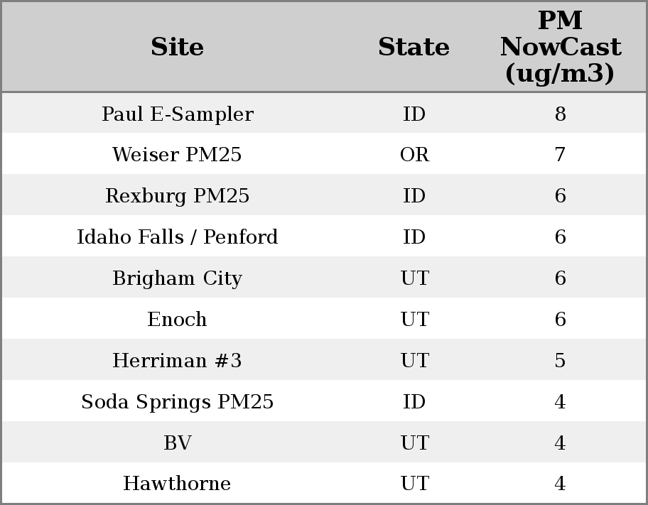648x505 pixels.
Task: Select the BV site cell
Action: [x=177, y=443]
